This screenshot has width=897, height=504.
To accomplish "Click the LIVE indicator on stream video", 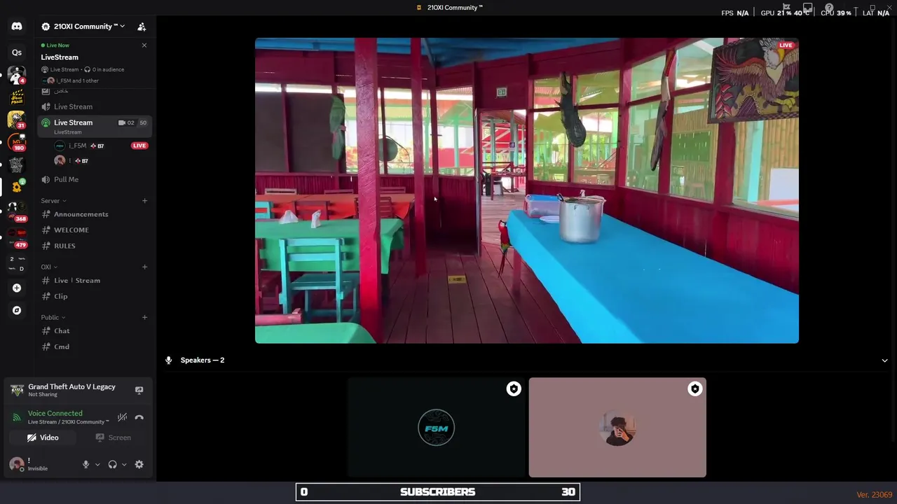I will tap(786, 45).
